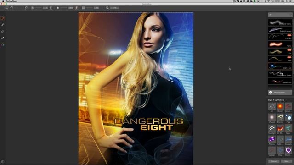Select the particle brush tool in left toolbar
Image resolution: width=294 pixels, height=165 pixels.
[x=3, y=18]
